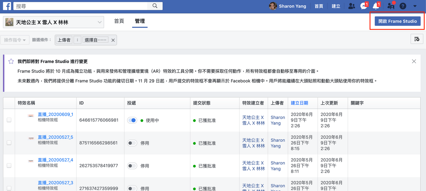Switch to the 管理 tab
Viewport: 426px width, 191px height.
tap(140, 21)
